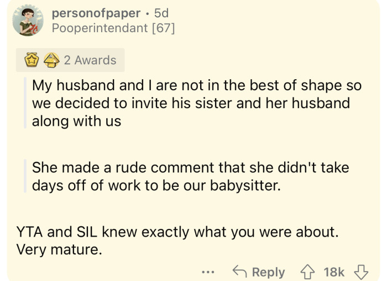This screenshot has height=281, width=387.
Task: Click the 'YTA and SIL knew' comment line
Action: (177, 232)
